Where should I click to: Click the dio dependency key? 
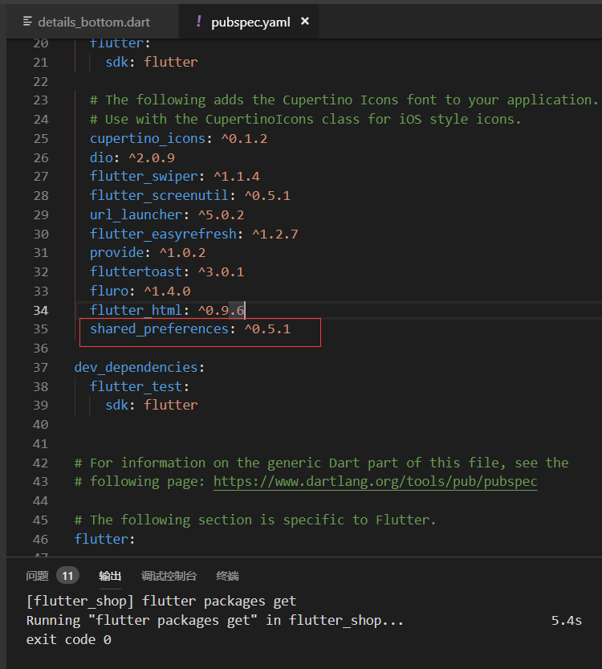(x=101, y=157)
